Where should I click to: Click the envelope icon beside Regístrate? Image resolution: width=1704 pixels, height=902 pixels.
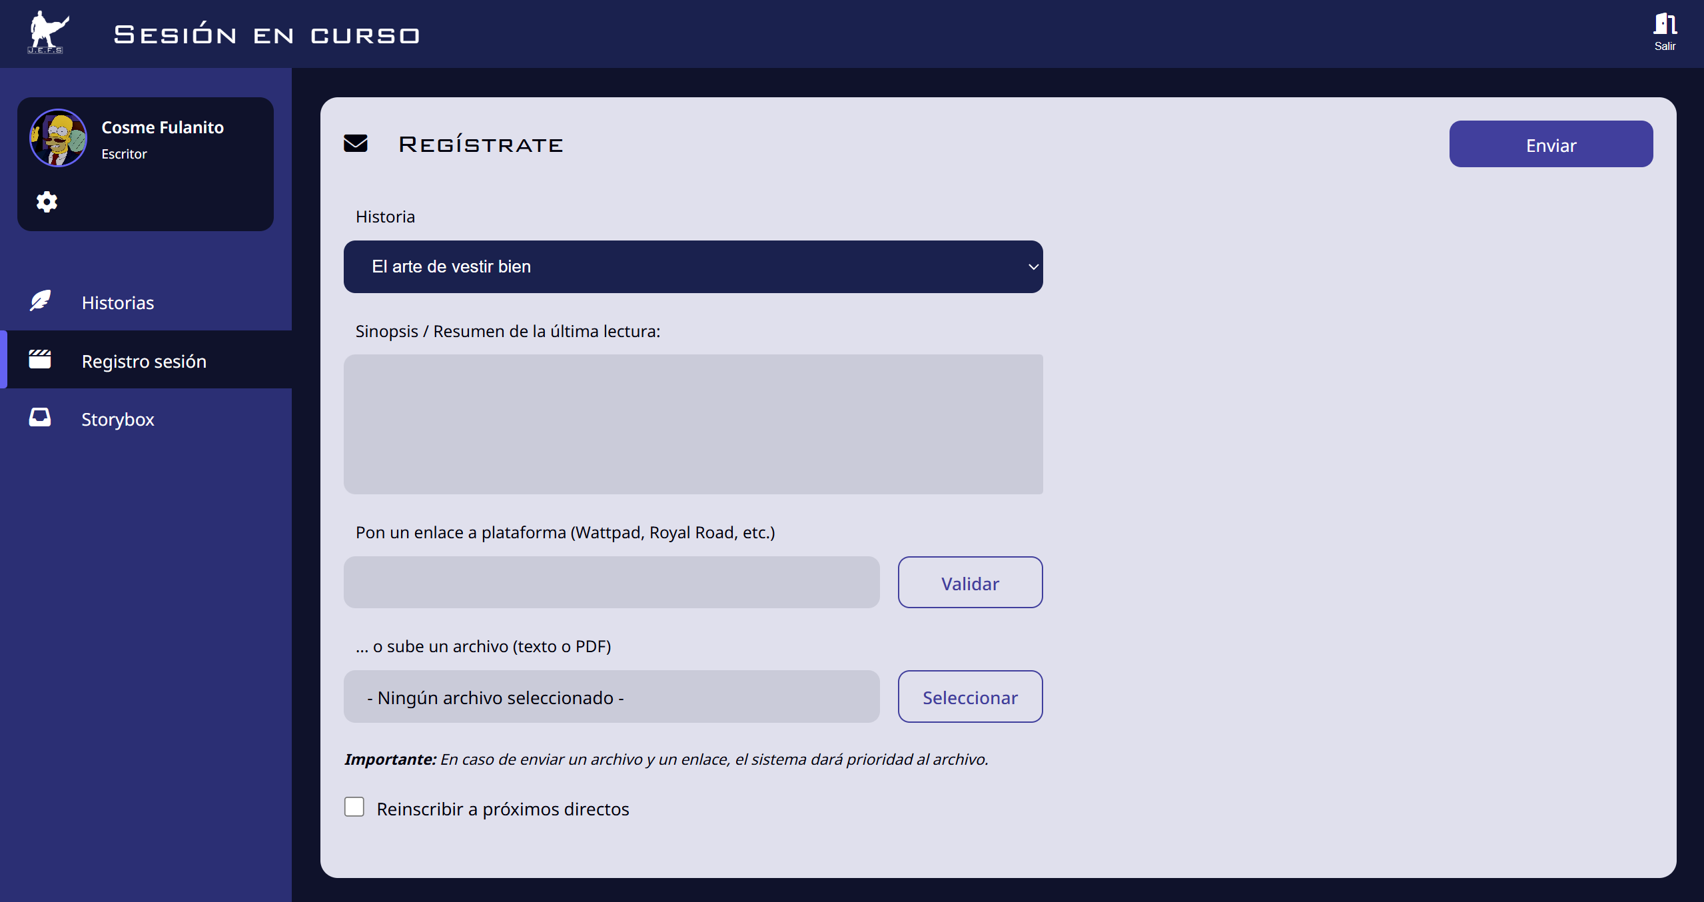(x=356, y=143)
